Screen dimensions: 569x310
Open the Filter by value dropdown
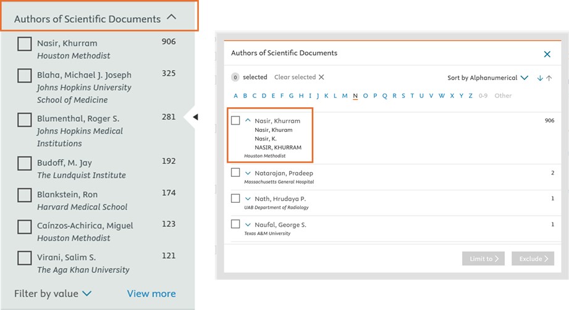click(53, 294)
